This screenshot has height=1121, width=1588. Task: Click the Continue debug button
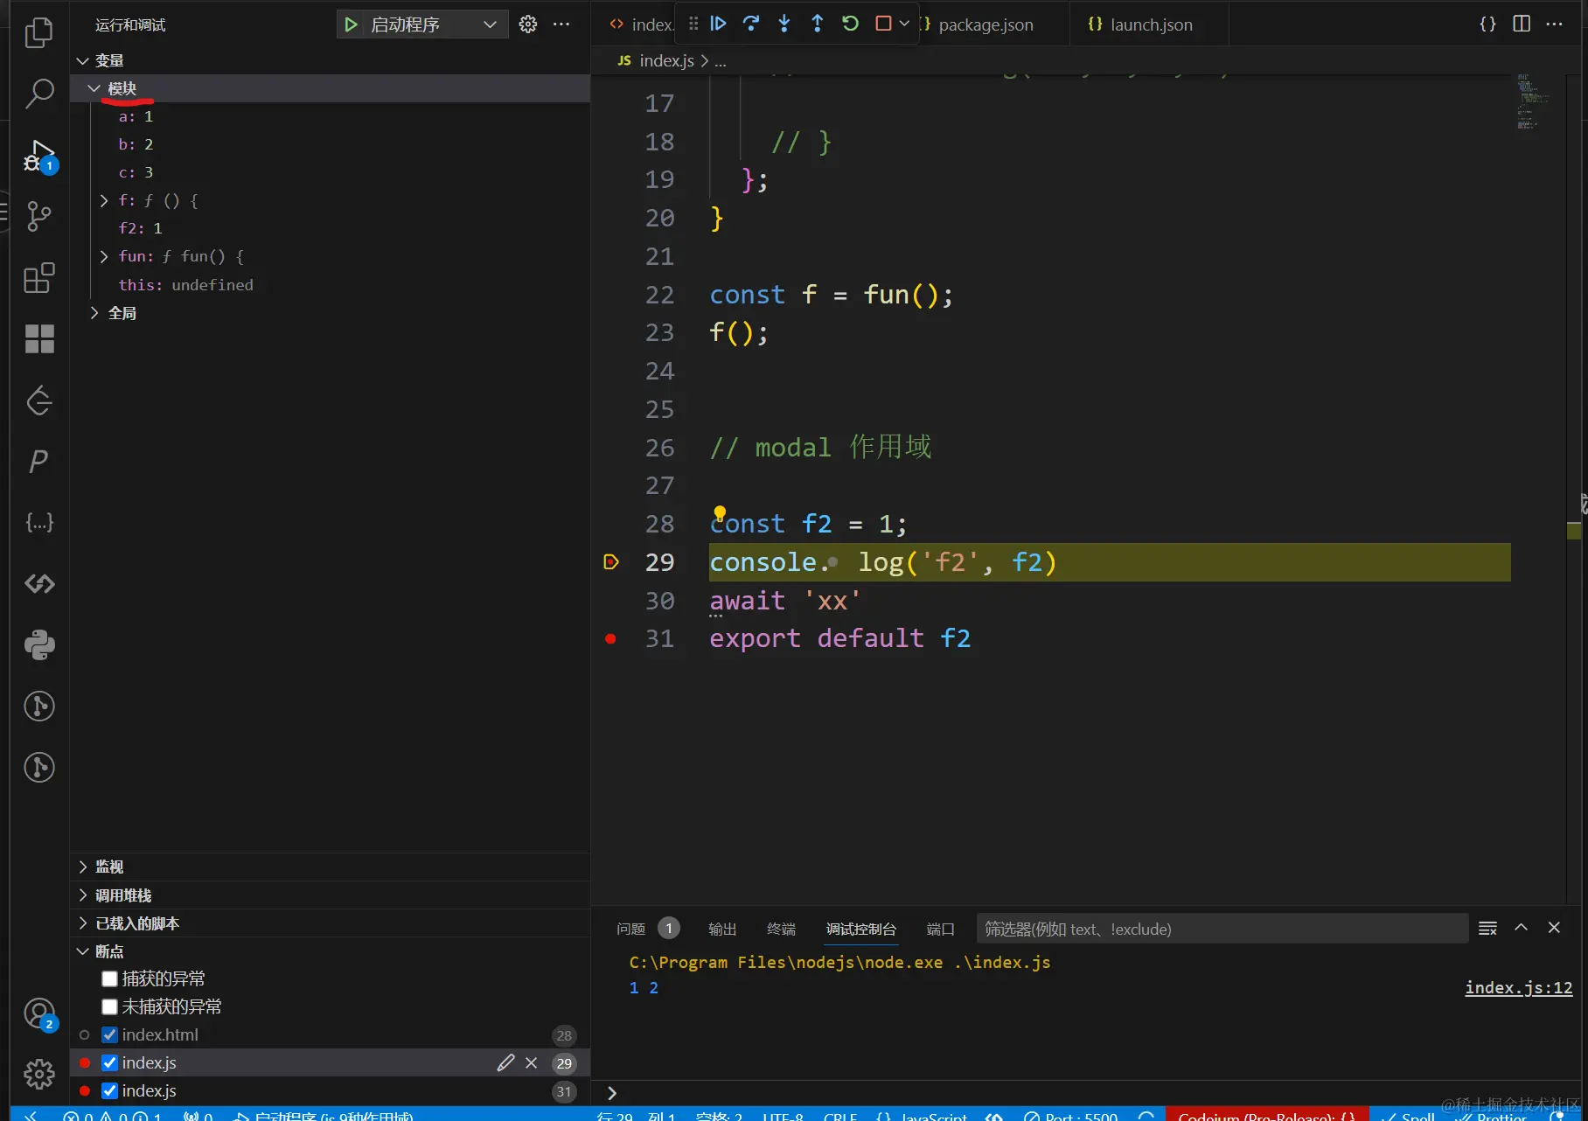point(718,24)
